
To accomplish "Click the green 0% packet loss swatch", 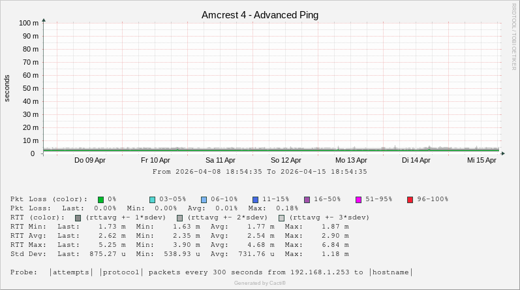I will point(100,199).
